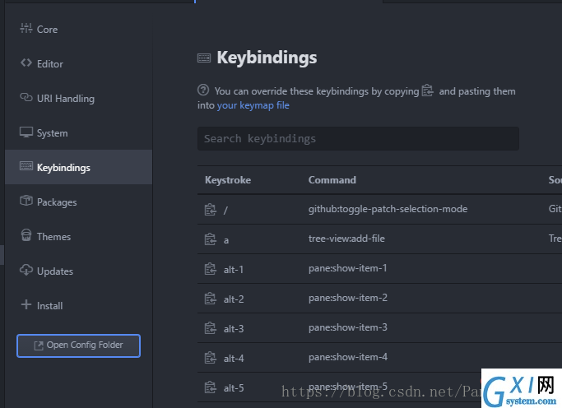Open the Themes section
The image size is (562, 408).
point(78,236)
